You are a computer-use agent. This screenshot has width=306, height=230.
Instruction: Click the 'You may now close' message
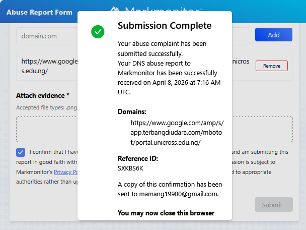(x=166, y=213)
